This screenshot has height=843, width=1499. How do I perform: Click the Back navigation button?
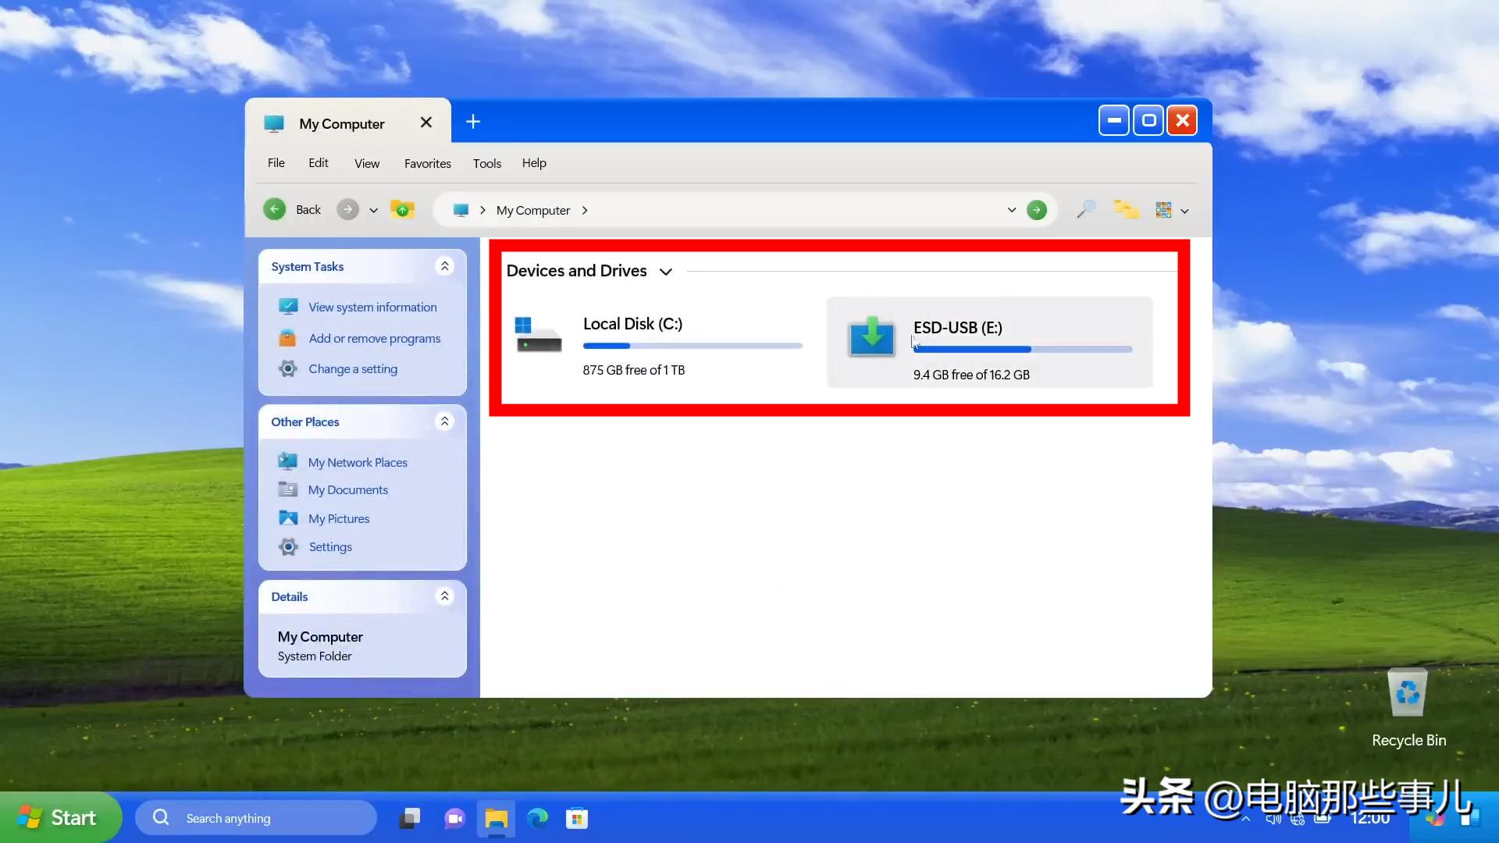[x=293, y=209]
